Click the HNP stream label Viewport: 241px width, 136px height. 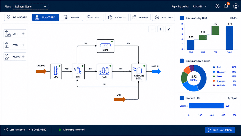coord(90,69)
